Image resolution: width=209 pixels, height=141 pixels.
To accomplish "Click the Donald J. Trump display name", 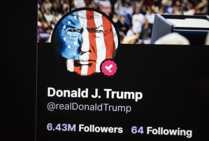I will point(95,94).
